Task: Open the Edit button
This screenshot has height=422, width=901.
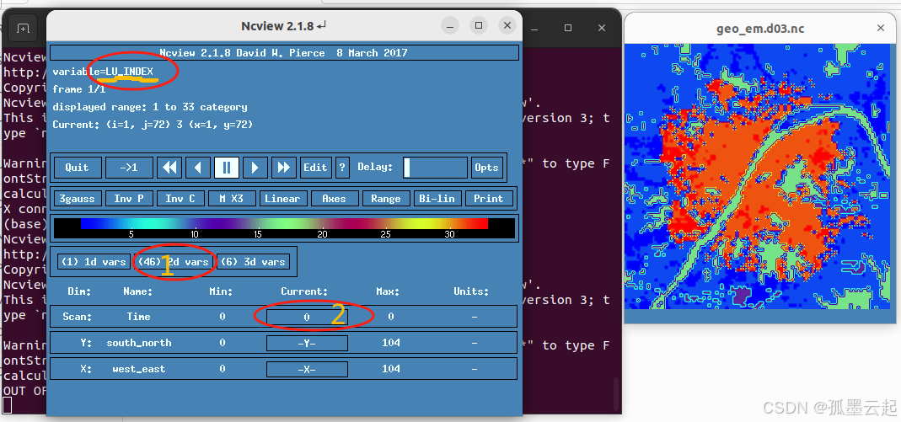Action: click(x=315, y=168)
